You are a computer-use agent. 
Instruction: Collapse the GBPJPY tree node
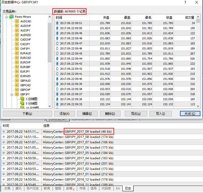click(x=12, y=95)
